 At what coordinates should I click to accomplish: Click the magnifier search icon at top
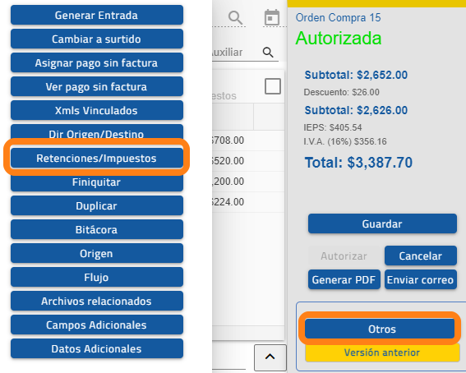[235, 18]
